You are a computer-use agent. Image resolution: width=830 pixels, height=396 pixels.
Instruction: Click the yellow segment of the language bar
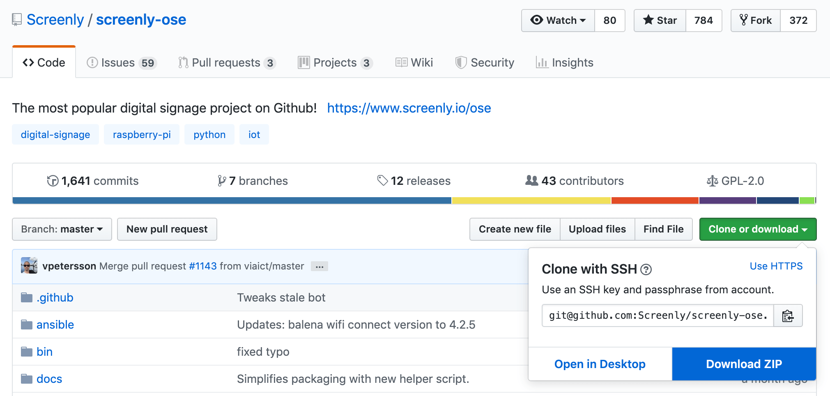[x=531, y=200]
